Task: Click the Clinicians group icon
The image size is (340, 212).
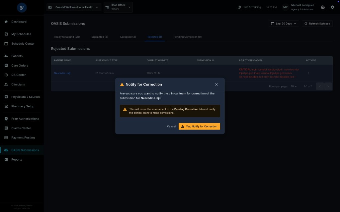Action: coord(6,84)
